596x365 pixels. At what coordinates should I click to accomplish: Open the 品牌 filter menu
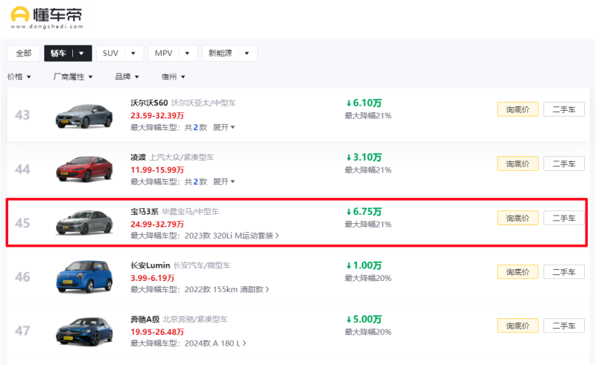127,77
